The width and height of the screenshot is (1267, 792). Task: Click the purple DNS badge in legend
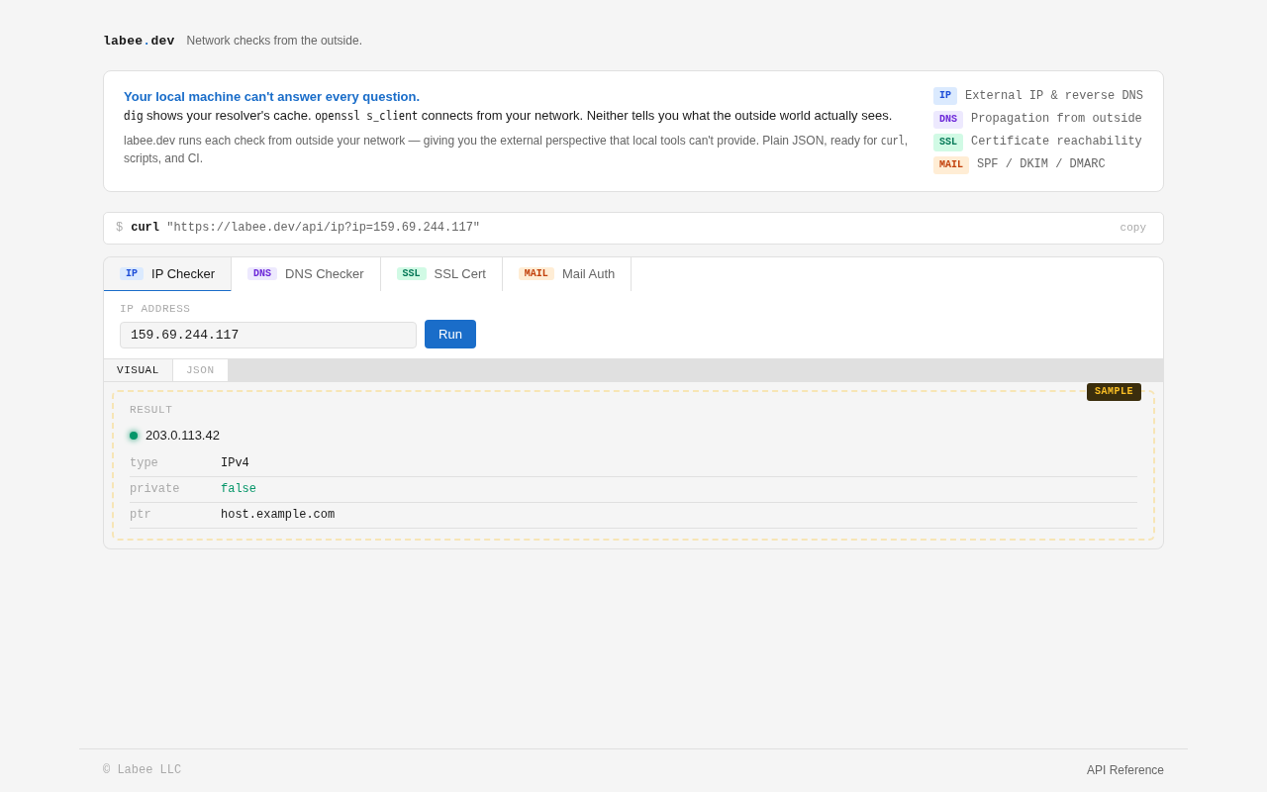tap(947, 119)
